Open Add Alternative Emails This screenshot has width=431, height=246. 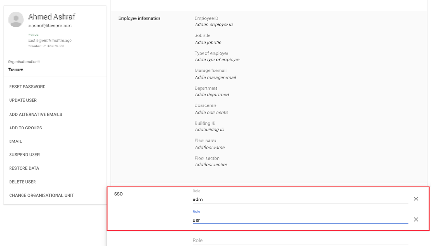(x=35, y=114)
